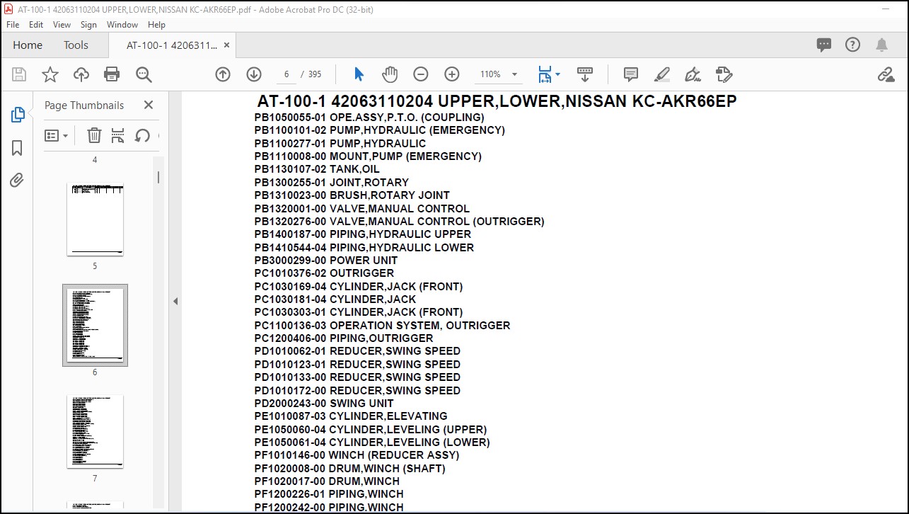Viewport: 909px width, 514px height.
Task: Switch to the Tools tab
Action: pos(76,45)
